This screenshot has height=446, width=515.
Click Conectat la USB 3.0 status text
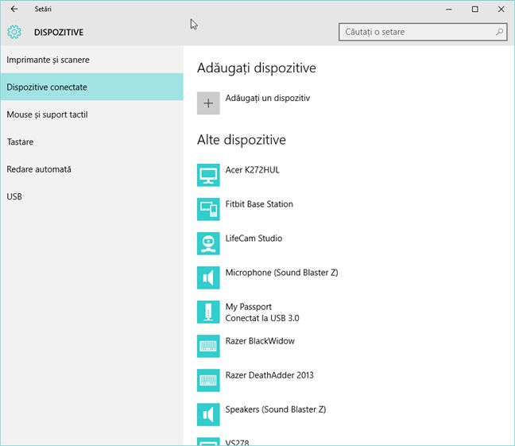point(262,318)
